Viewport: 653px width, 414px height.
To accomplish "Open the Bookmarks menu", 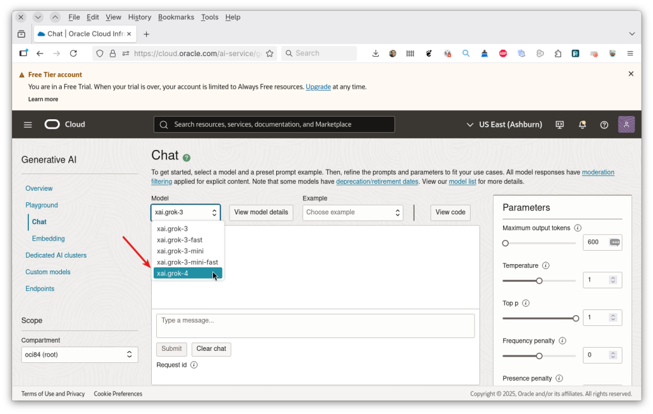I will coord(176,17).
